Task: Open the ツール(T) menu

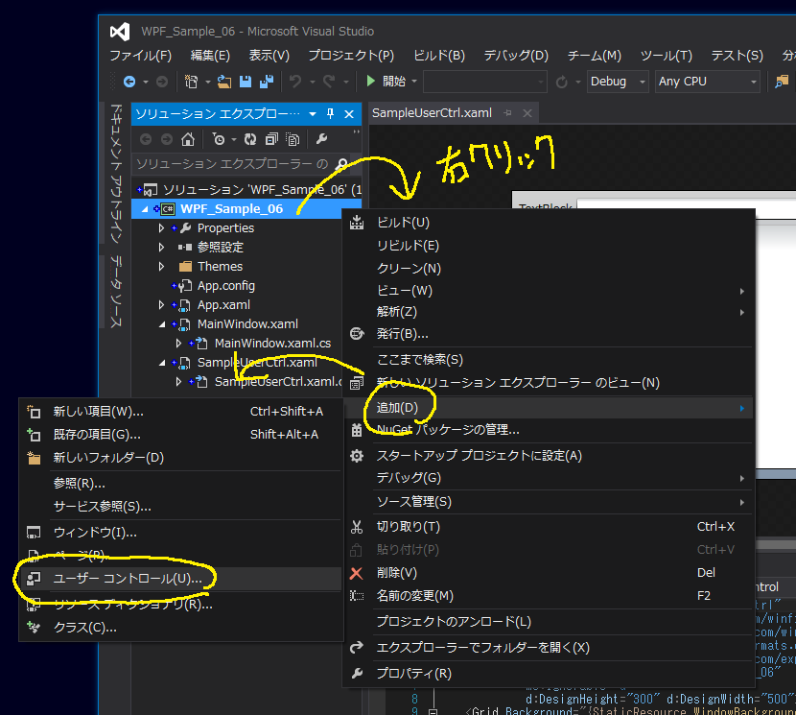Action: (666, 56)
